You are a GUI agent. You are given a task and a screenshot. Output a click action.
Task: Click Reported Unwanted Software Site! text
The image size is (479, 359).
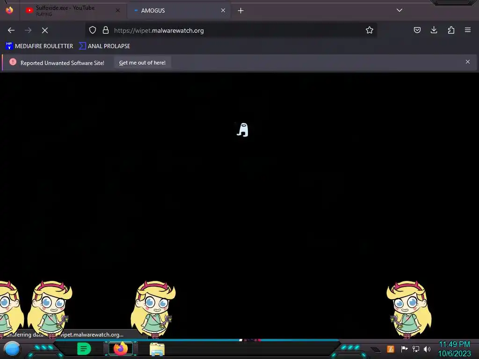coord(62,63)
